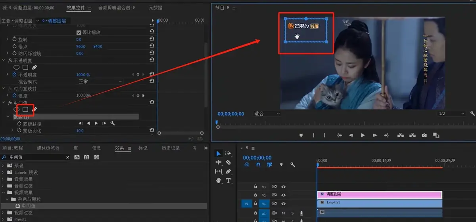This screenshot has width=476, height=222.
Task: Click the pen mask tool under 不透明度
Action: point(35,68)
